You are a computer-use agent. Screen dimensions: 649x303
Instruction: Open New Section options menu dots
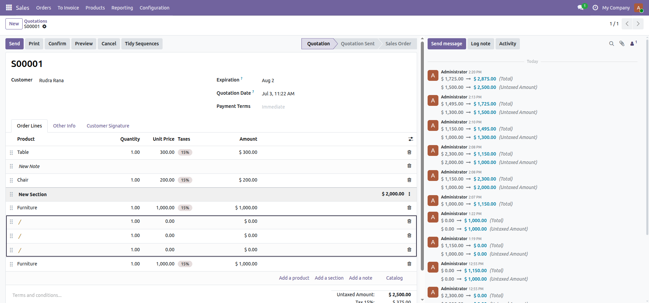(409, 194)
